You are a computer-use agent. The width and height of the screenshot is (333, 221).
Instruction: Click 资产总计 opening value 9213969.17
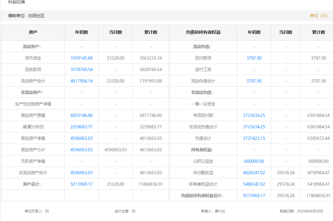(81, 184)
